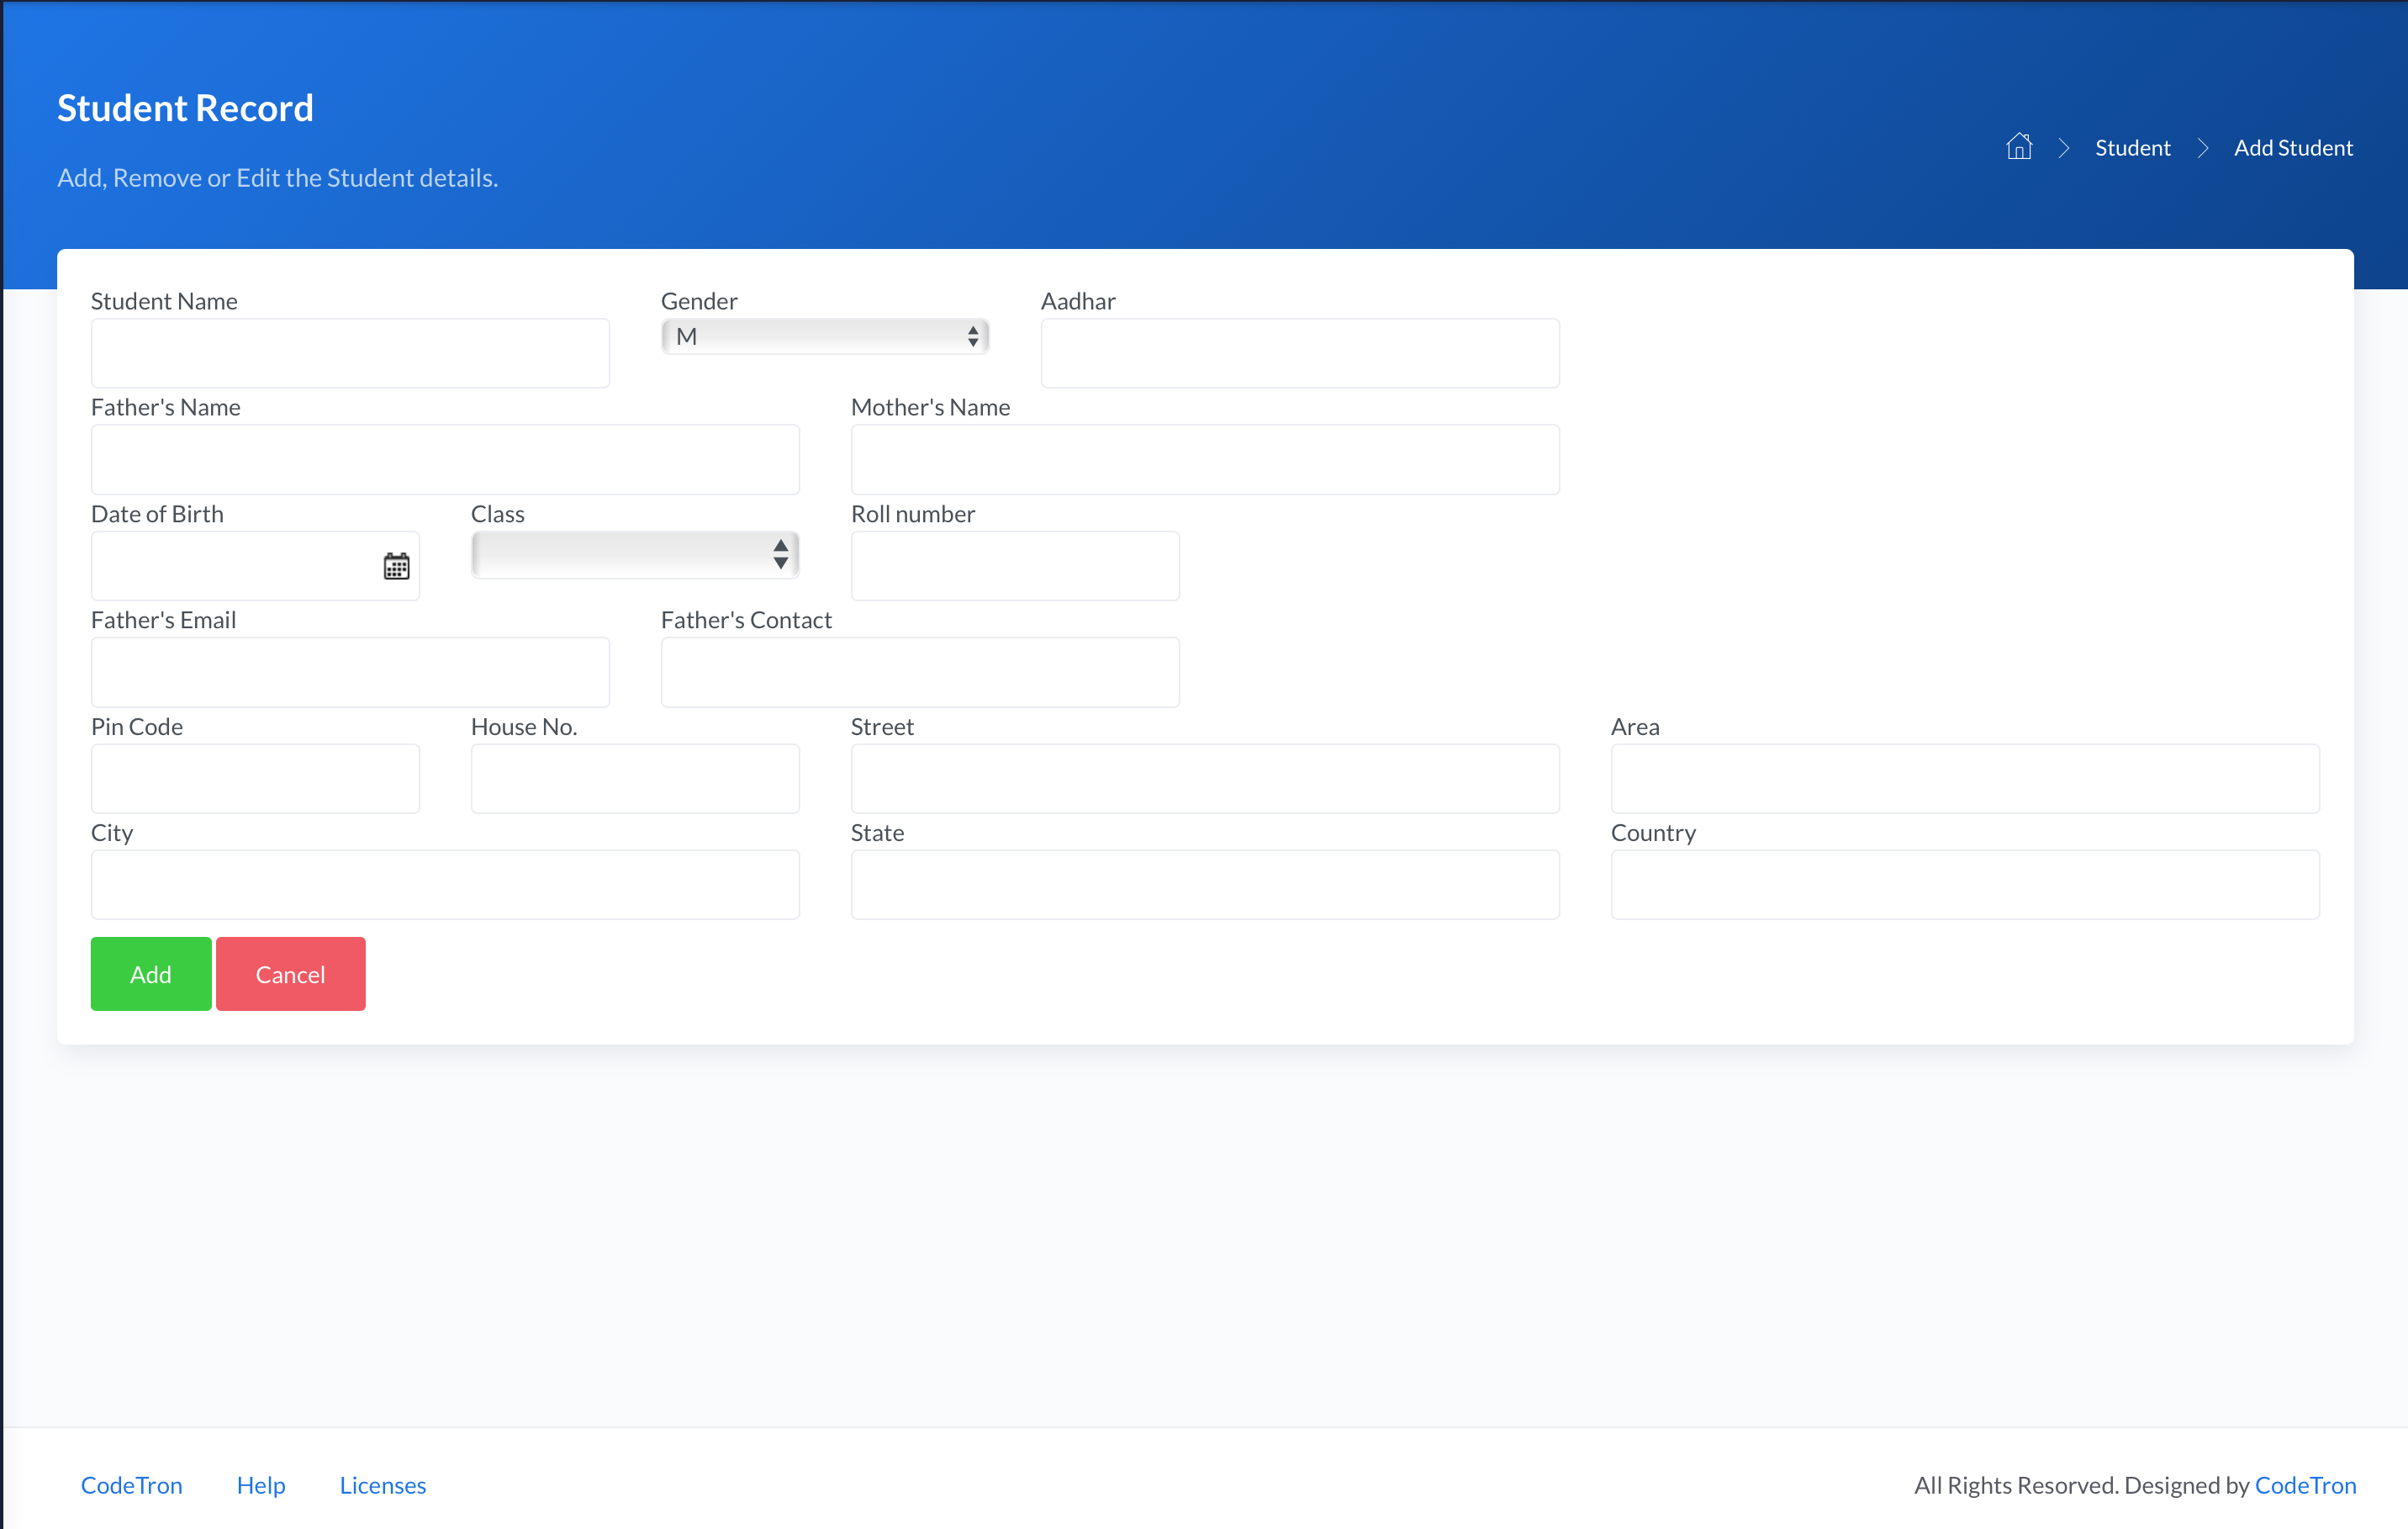Open the Gender dropdown
2408x1529 pixels.
coord(824,337)
